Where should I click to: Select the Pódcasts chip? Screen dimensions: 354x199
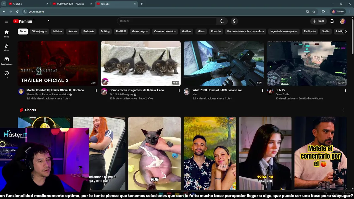tap(89, 31)
